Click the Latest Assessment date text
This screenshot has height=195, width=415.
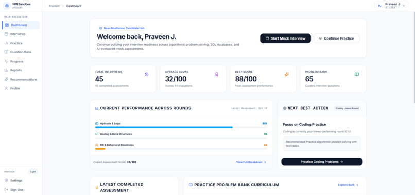click(249, 108)
